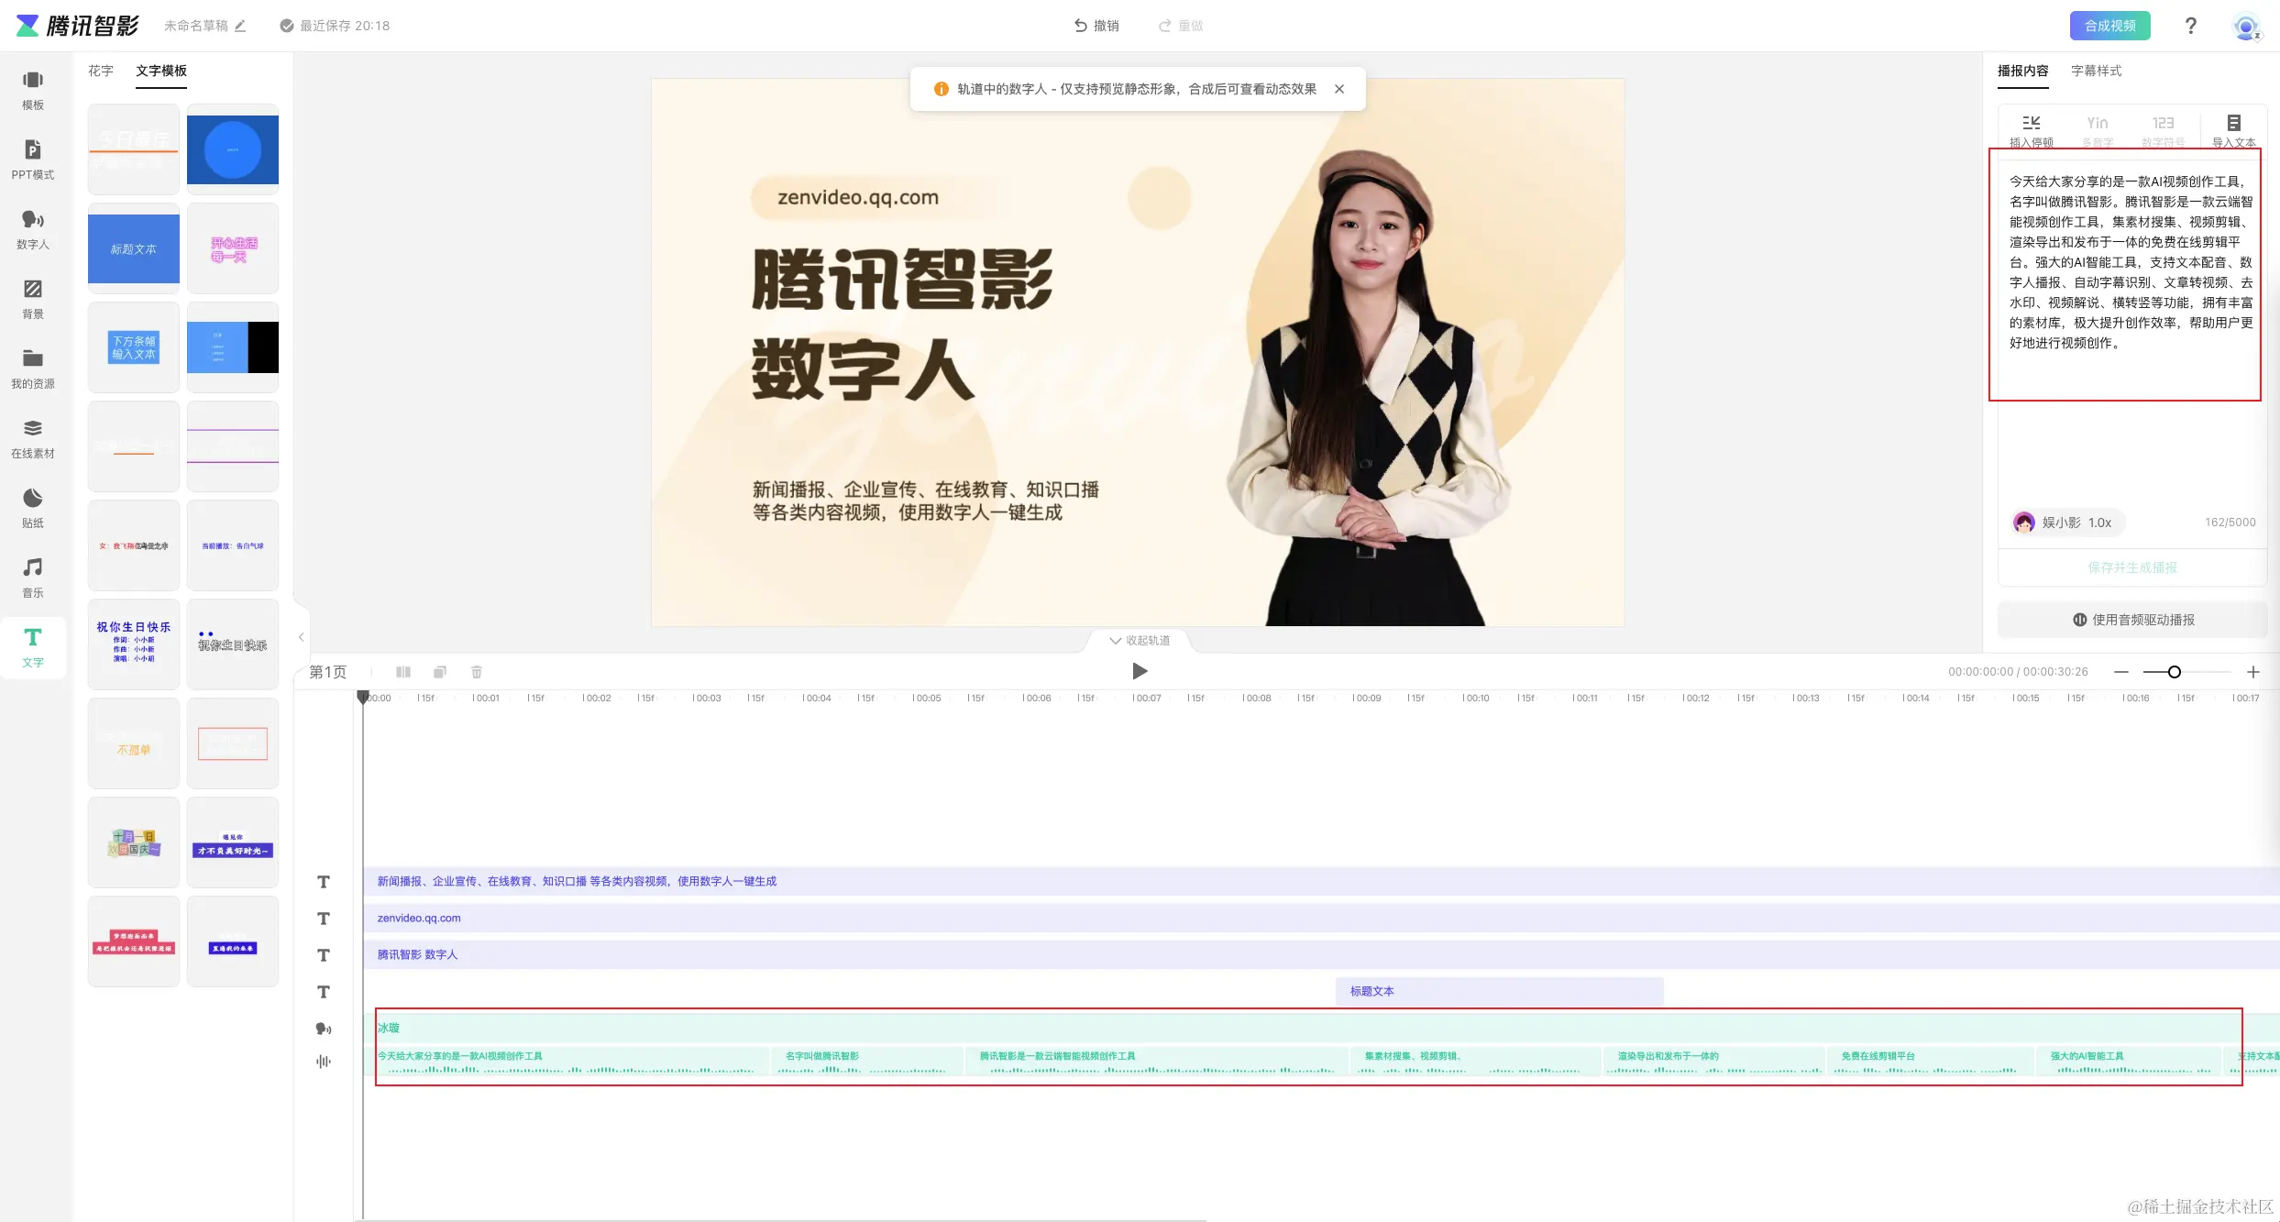Click the 撤销 undo button
The width and height of the screenshot is (2280, 1222).
[1096, 26]
